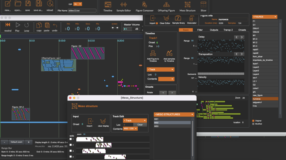
Task: Zoom out with minus button
Action: click(4, 142)
